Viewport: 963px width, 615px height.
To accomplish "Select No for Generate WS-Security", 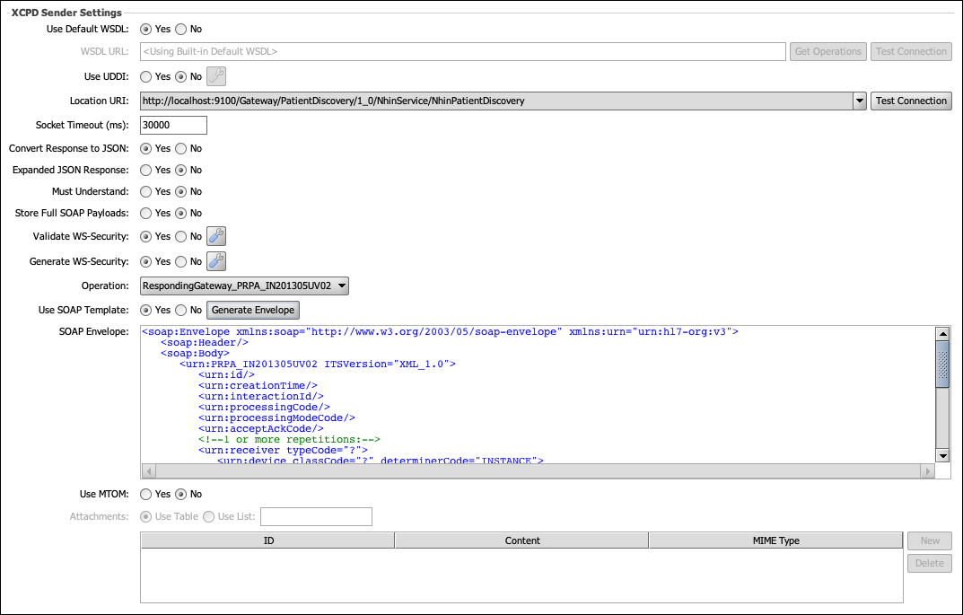I will [x=180, y=262].
